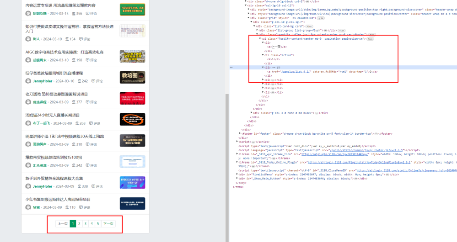Image resolution: width=457 pixels, height=242 pixels.
Task: Expand the _5118_Today_Online_Plugin iframe node
Action: [x=237, y=162]
